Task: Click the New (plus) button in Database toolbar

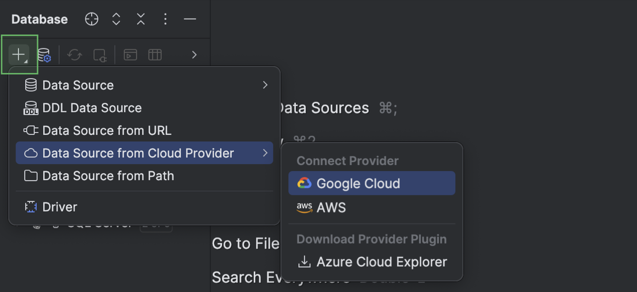Action: 19,54
